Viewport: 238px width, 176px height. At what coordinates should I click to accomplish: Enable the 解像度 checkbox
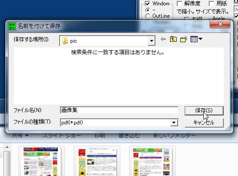tap(179, 4)
